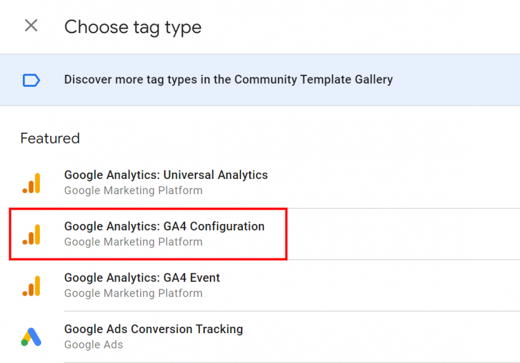Click Google Marketing Platform under GA4 Configuration
The width and height of the screenshot is (520, 363).
(133, 242)
